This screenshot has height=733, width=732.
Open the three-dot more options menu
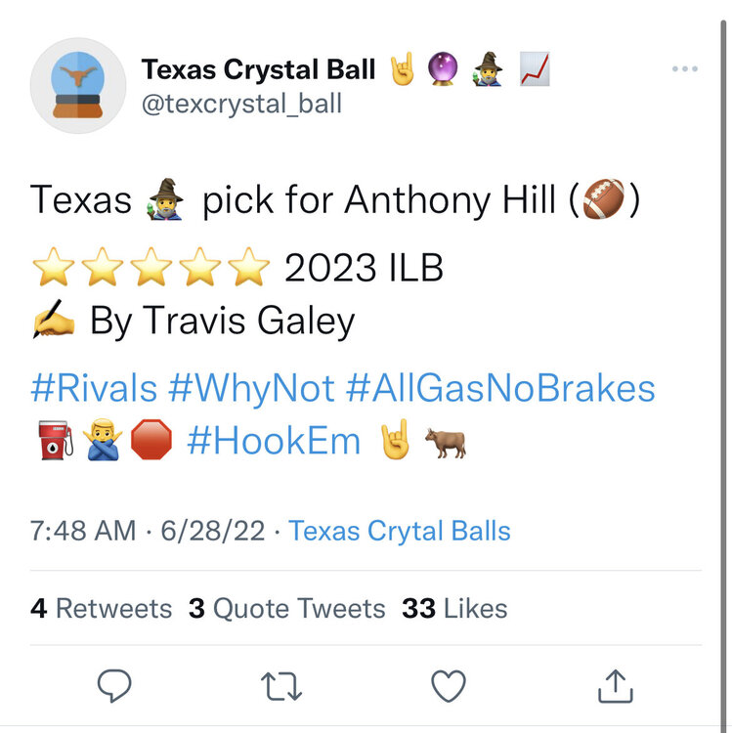(x=685, y=70)
